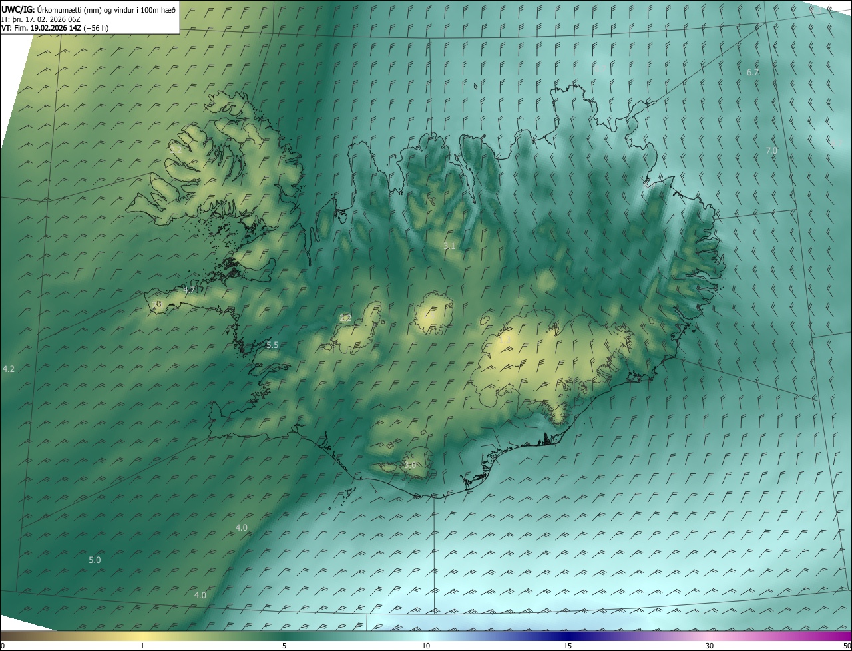Click the 6.7 value label on the map
The image size is (852, 651).
[753, 72]
